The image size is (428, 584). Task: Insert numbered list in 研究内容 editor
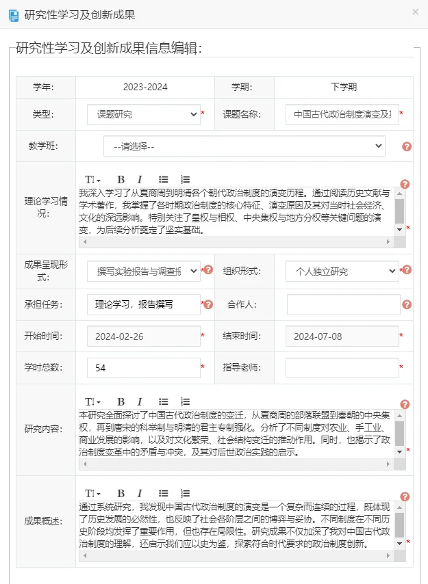pos(186,401)
